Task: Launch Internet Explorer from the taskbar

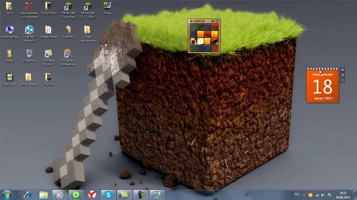Action: pyautogui.click(x=27, y=195)
